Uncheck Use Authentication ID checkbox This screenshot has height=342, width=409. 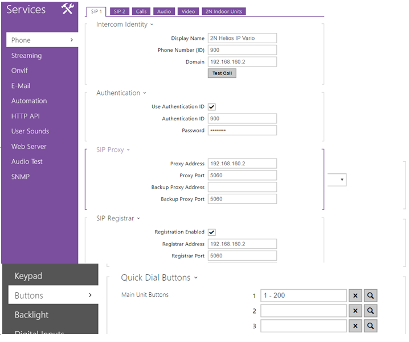click(x=212, y=107)
